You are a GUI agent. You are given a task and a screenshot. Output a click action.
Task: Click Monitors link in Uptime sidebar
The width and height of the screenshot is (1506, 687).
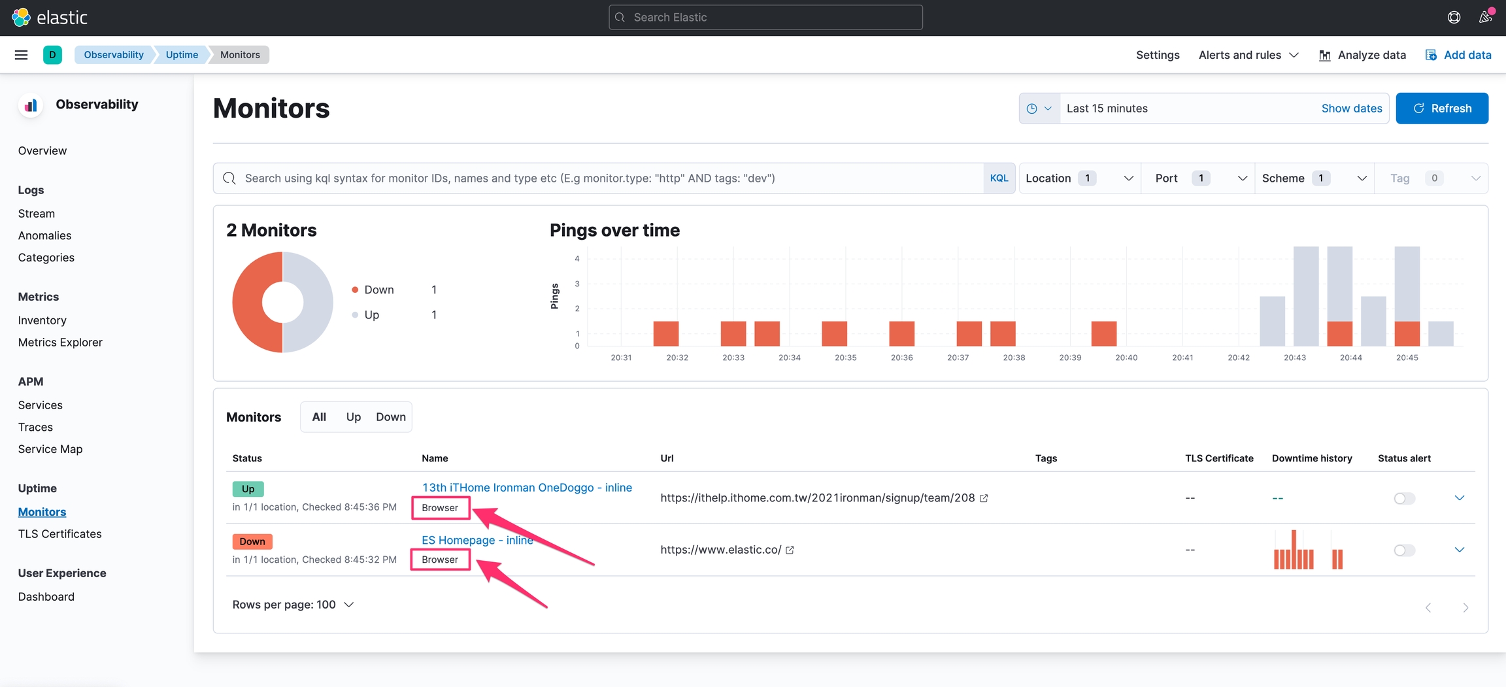click(x=42, y=512)
